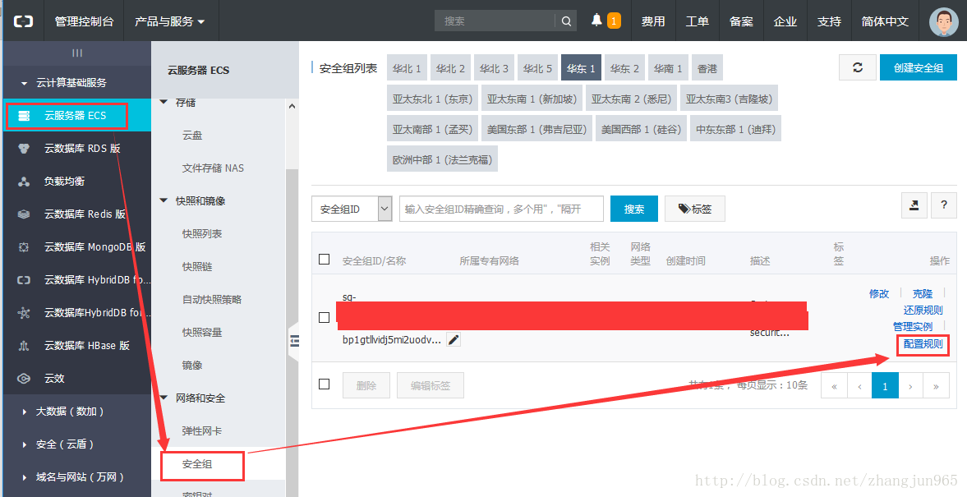
Task: Switch to region 华北 2
Action: pyautogui.click(x=451, y=68)
